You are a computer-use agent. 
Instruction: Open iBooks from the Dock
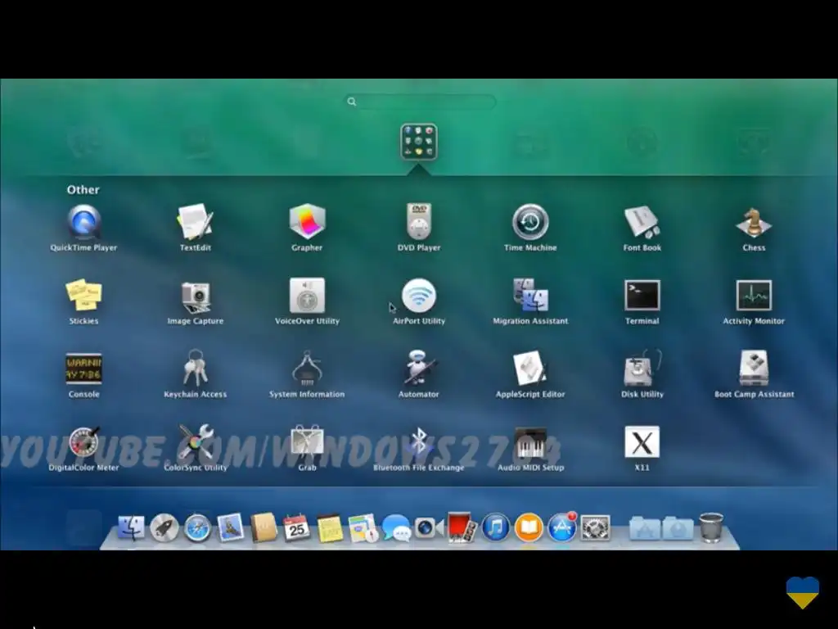[x=529, y=528]
